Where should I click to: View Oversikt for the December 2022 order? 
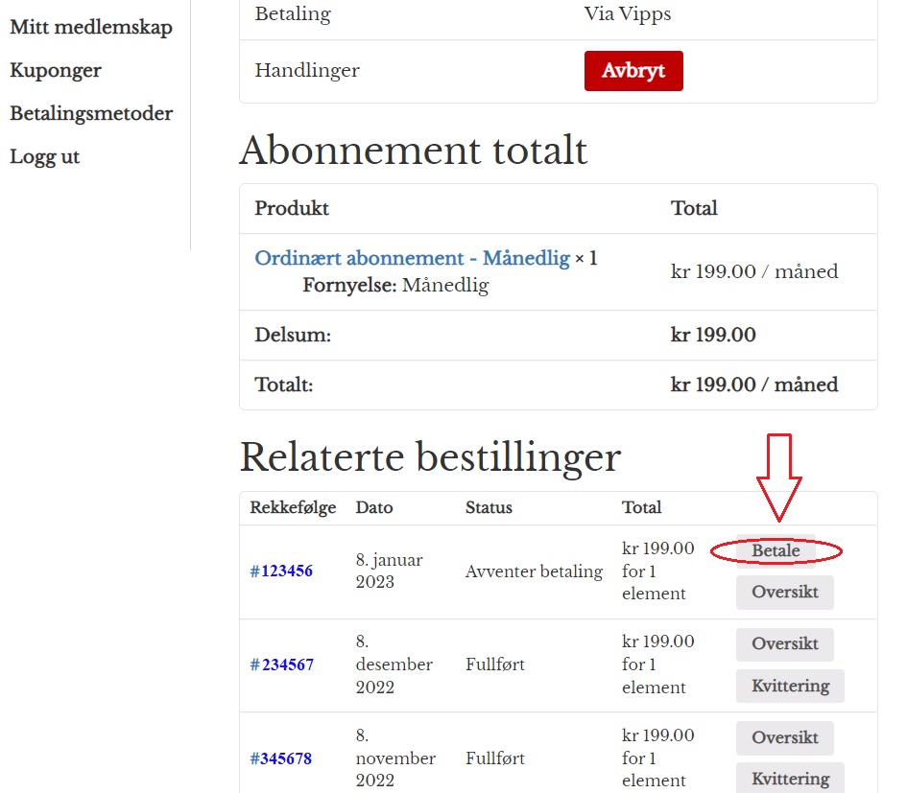pos(784,643)
